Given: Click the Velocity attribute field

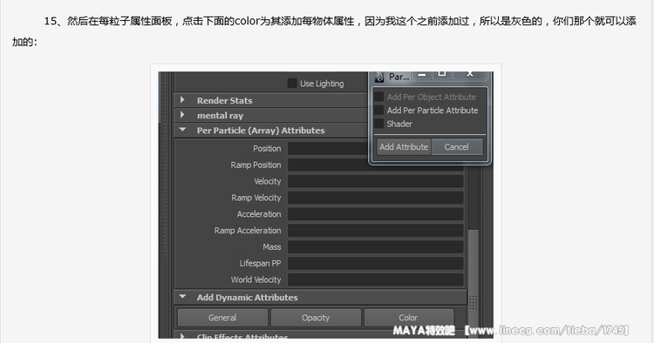Looking at the screenshot, I should point(375,181).
